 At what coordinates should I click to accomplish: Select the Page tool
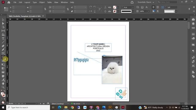[3, 27]
